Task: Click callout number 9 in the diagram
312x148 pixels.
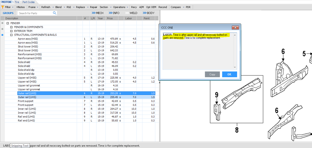Action: click(x=217, y=95)
